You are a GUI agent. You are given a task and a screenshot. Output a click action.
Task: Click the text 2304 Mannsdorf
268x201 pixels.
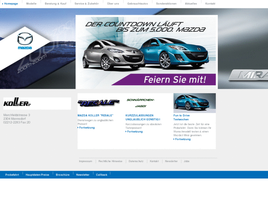point(14,118)
